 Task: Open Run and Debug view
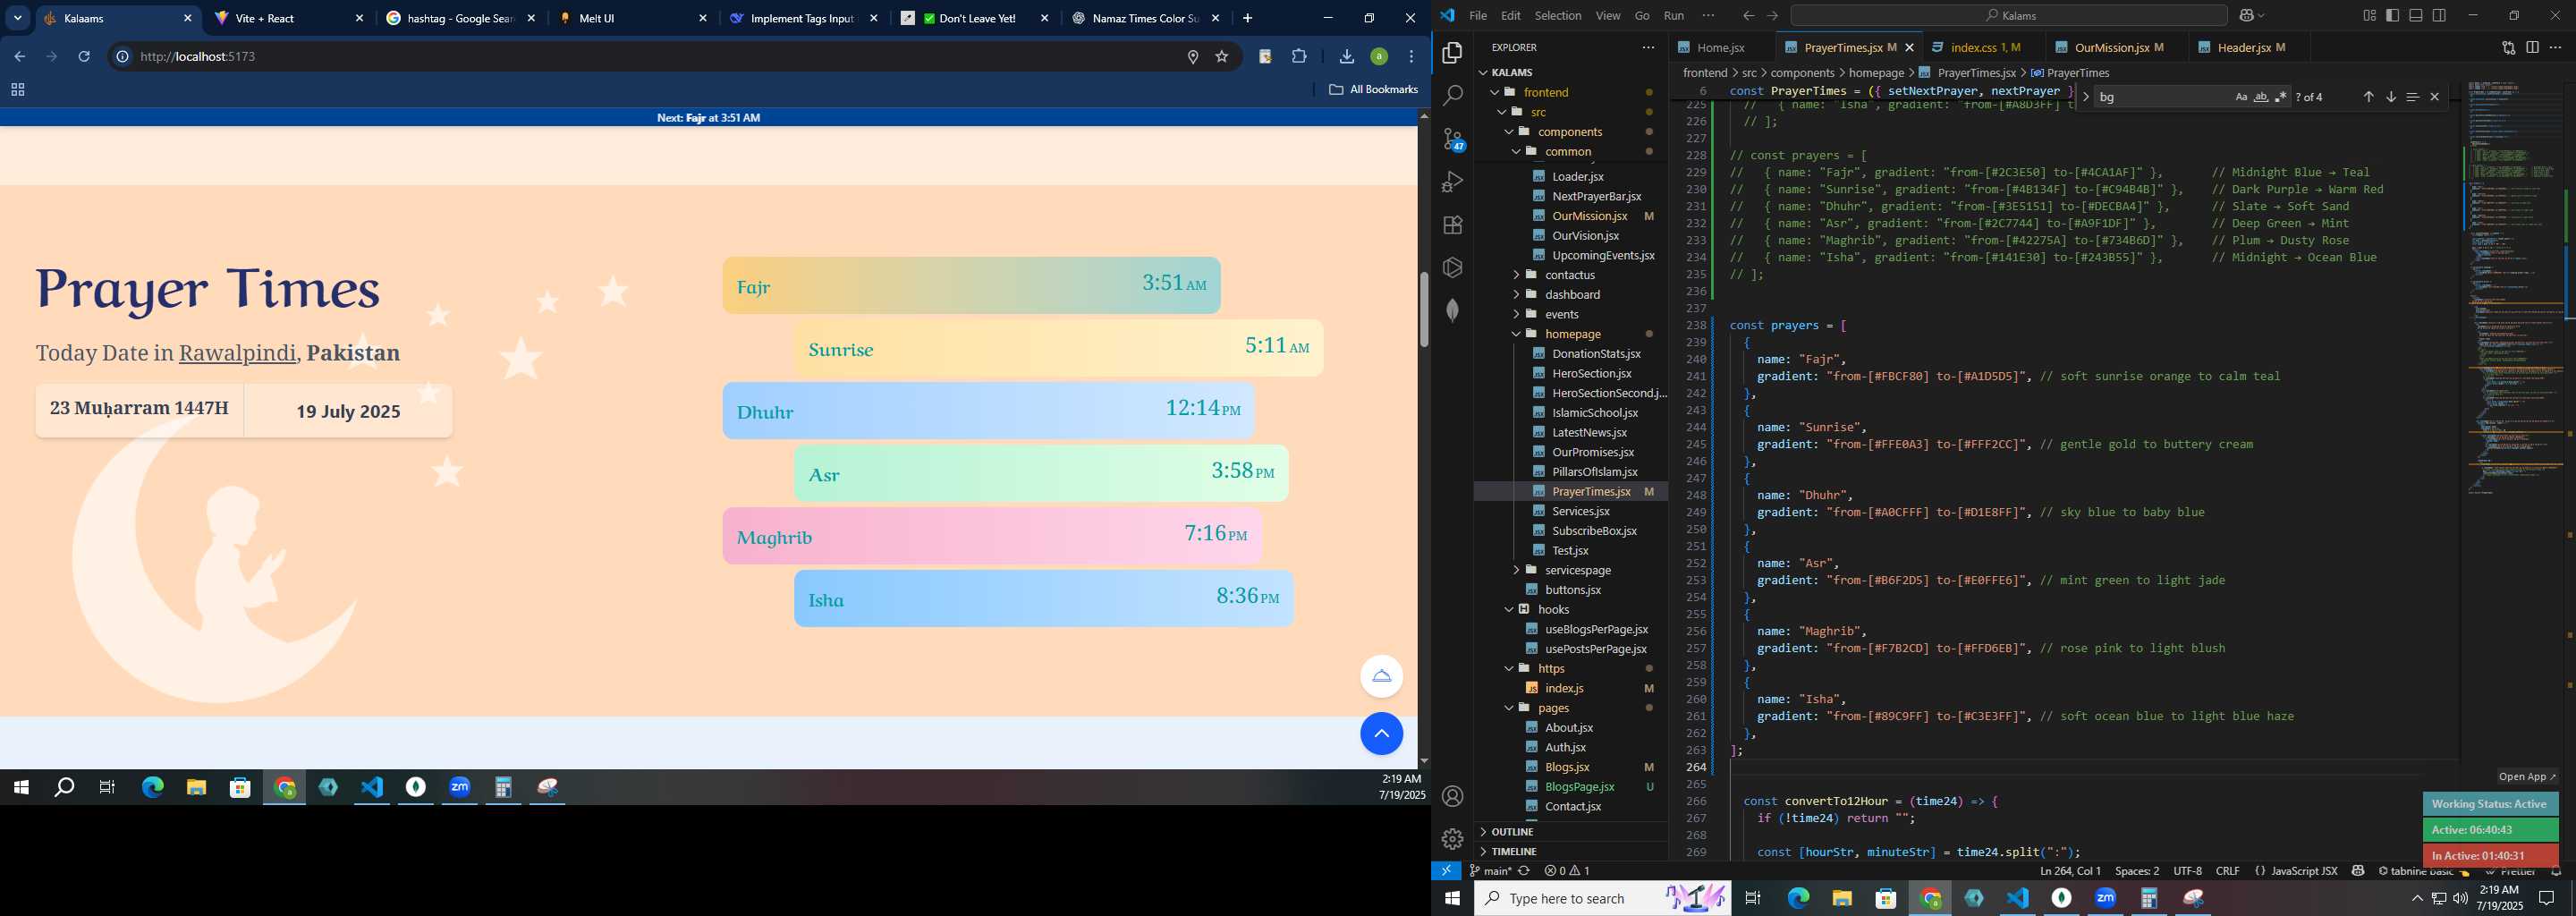[1452, 182]
